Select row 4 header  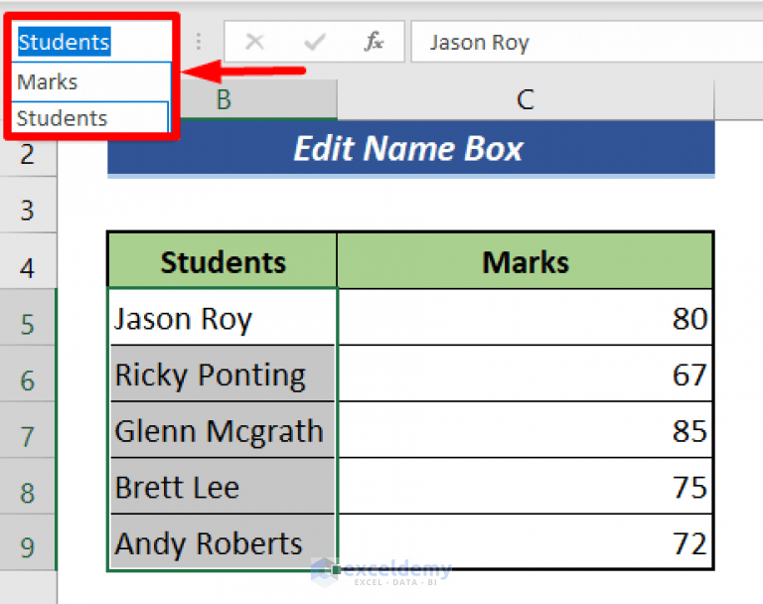pos(28,261)
